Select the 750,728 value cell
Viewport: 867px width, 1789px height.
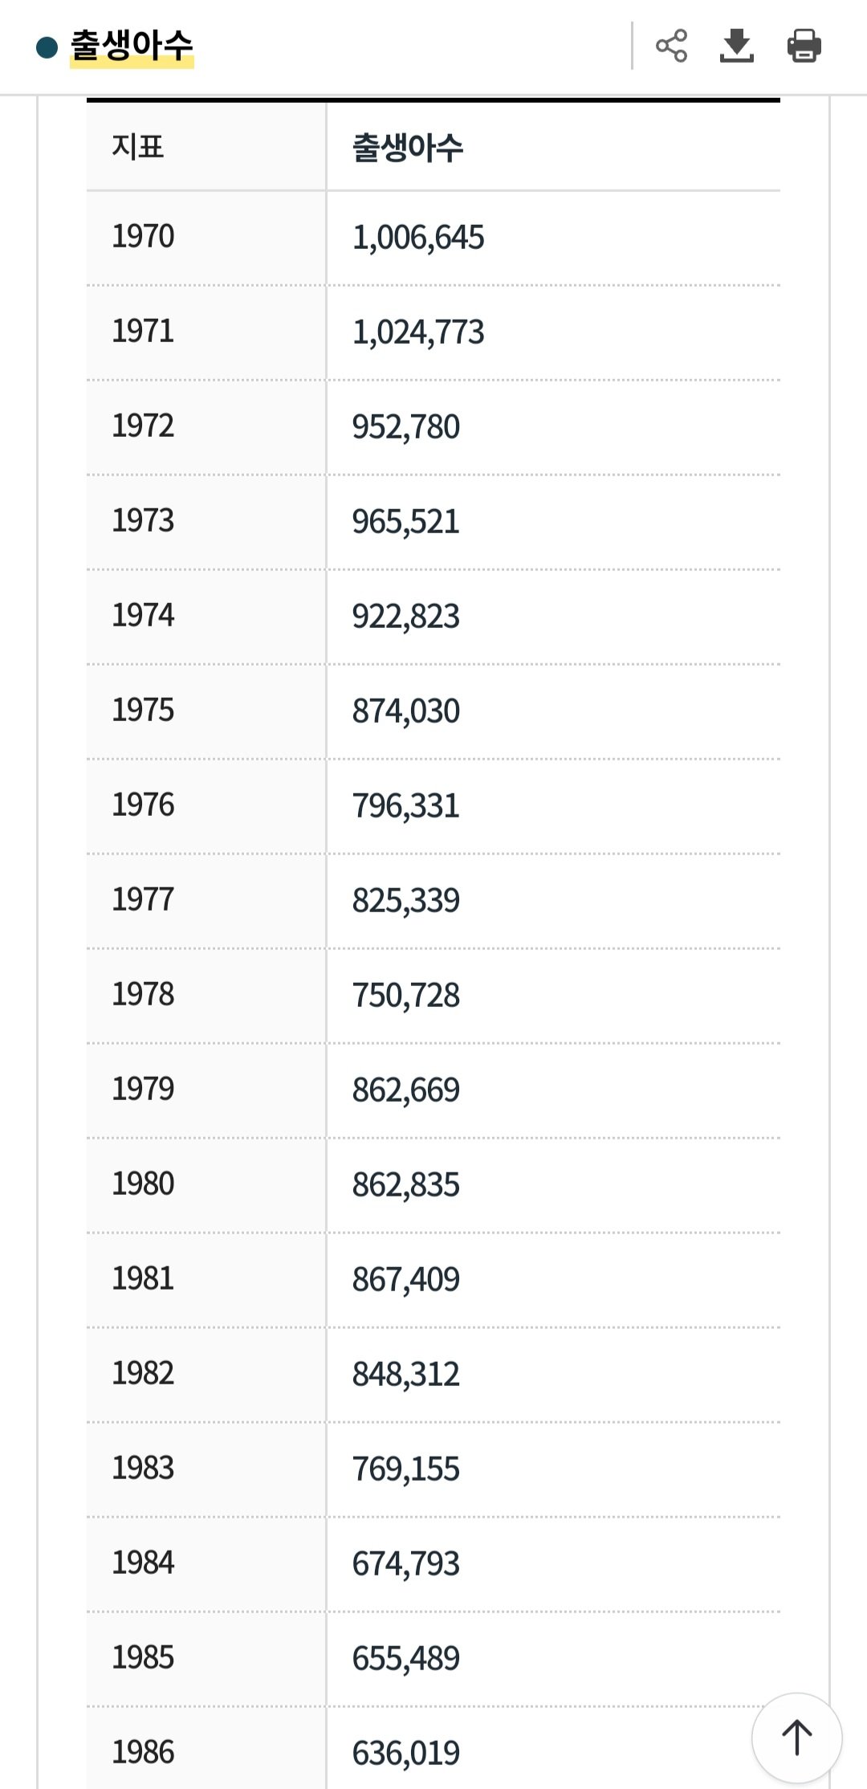coord(406,996)
